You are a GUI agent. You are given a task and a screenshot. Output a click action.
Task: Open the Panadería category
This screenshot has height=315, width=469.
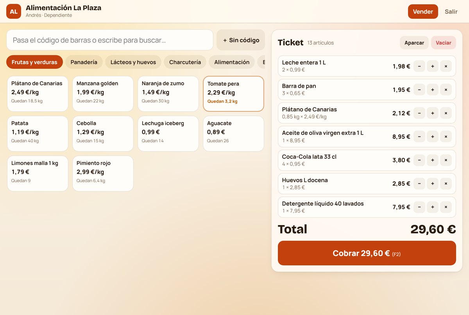pyautogui.click(x=84, y=62)
